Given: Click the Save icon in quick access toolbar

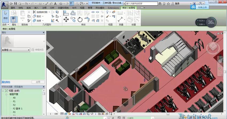Looking at the screenshot, I should click(16, 3).
